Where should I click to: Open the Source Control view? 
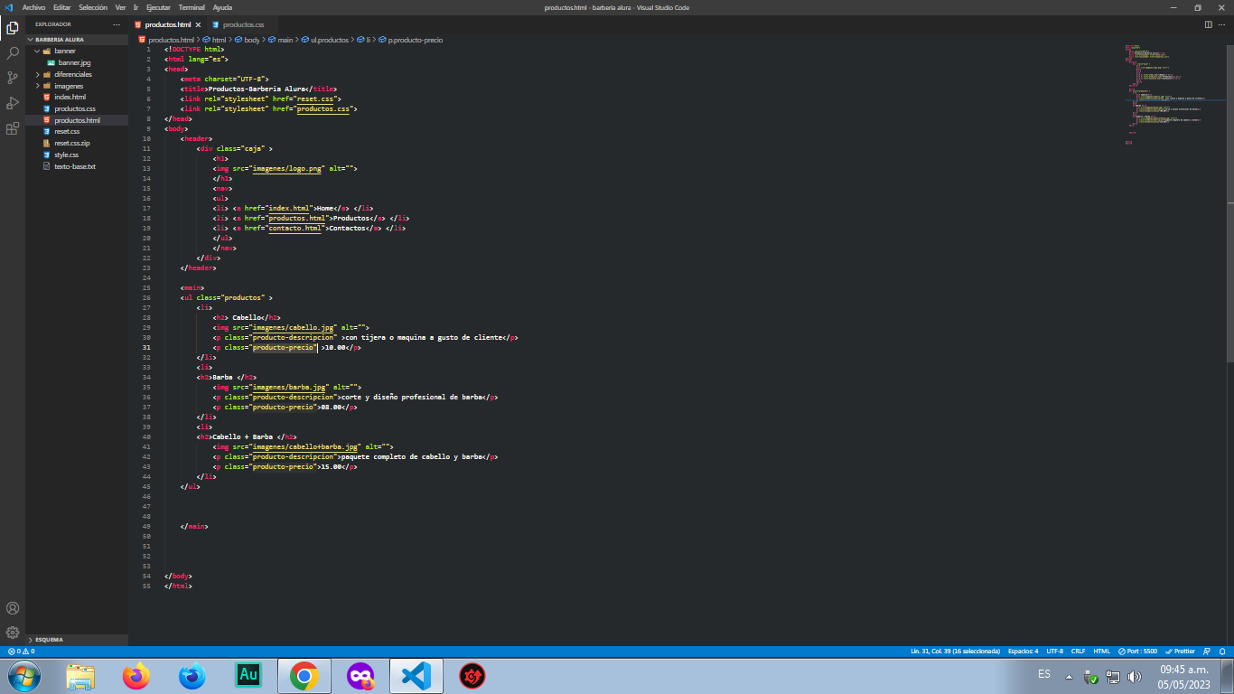point(13,78)
